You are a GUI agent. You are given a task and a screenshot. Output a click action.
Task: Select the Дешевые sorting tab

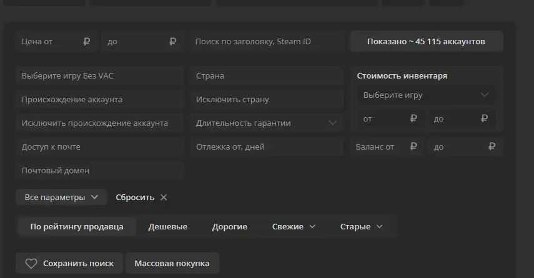[x=167, y=227]
